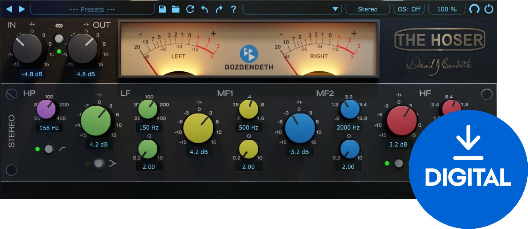Edit the 2000 Hz MF2 frequency field

pyautogui.click(x=348, y=128)
